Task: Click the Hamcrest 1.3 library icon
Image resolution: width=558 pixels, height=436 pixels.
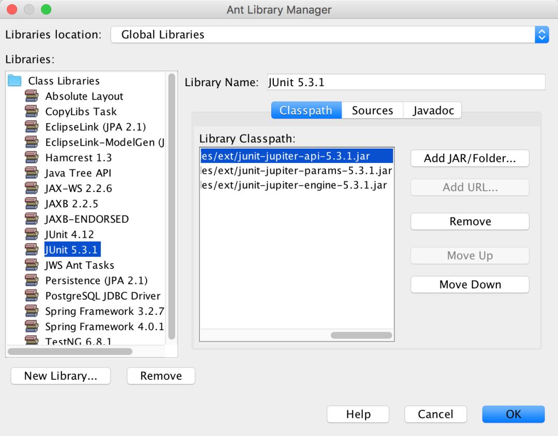Action: click(32, 157)
